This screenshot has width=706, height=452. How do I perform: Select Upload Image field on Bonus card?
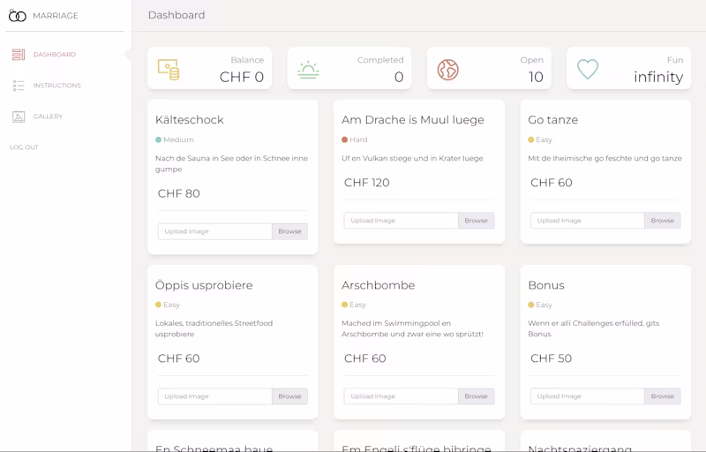coord(587,396)
